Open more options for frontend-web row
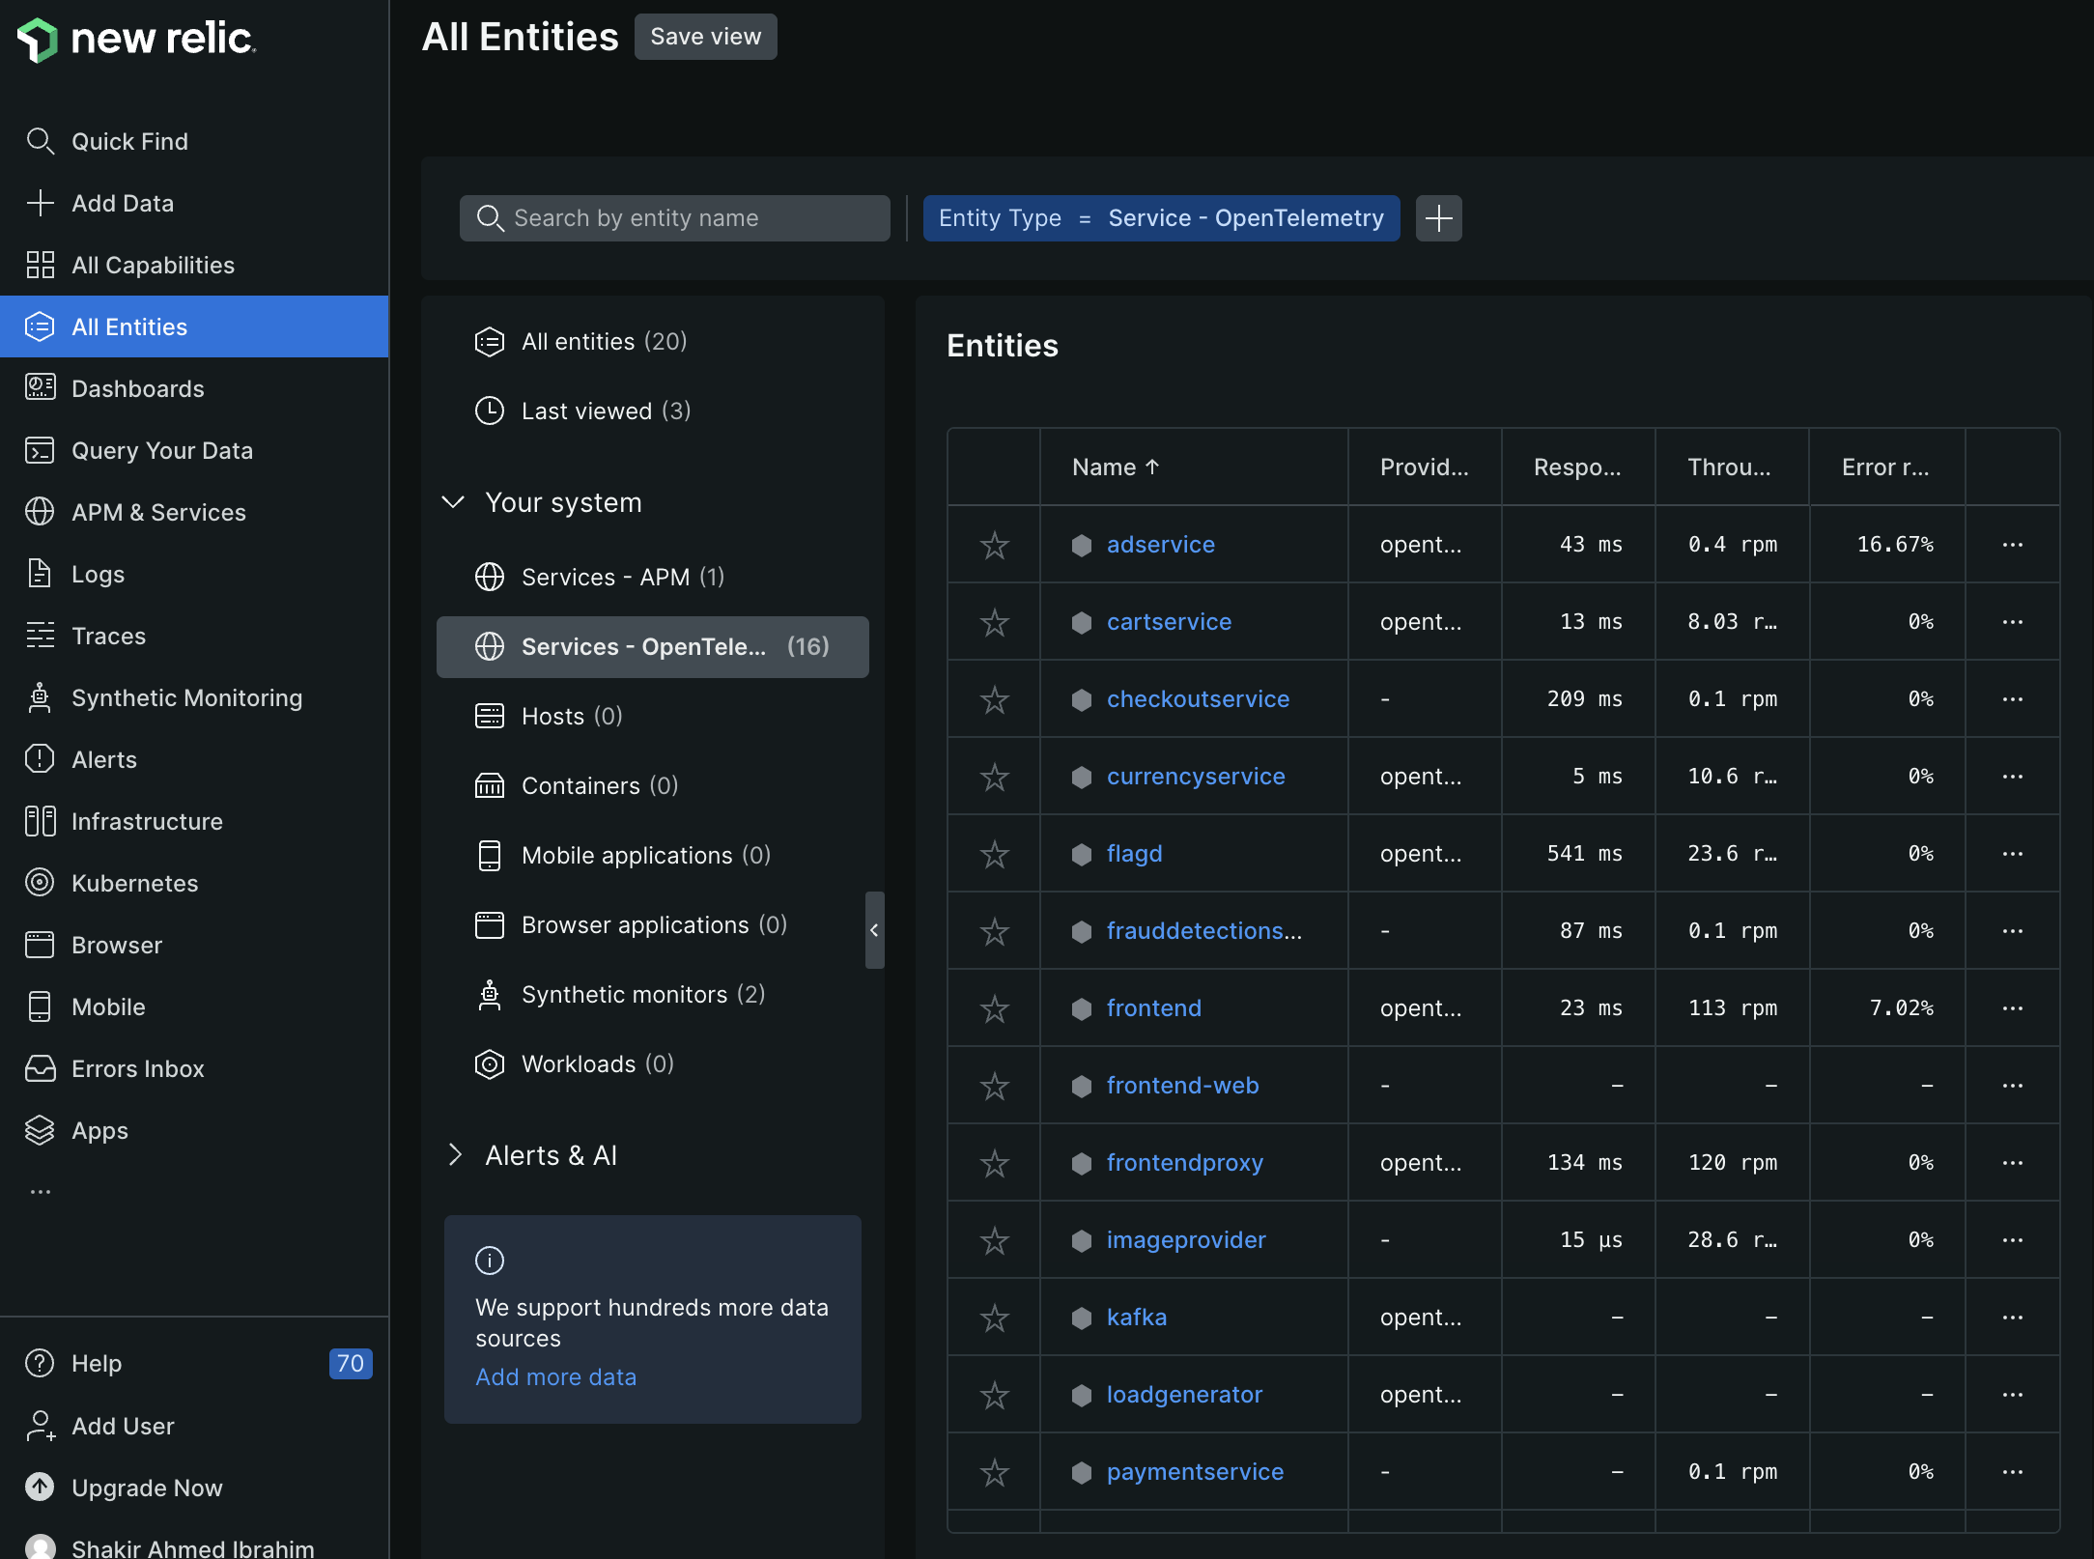 [x=2013, y=1086]
